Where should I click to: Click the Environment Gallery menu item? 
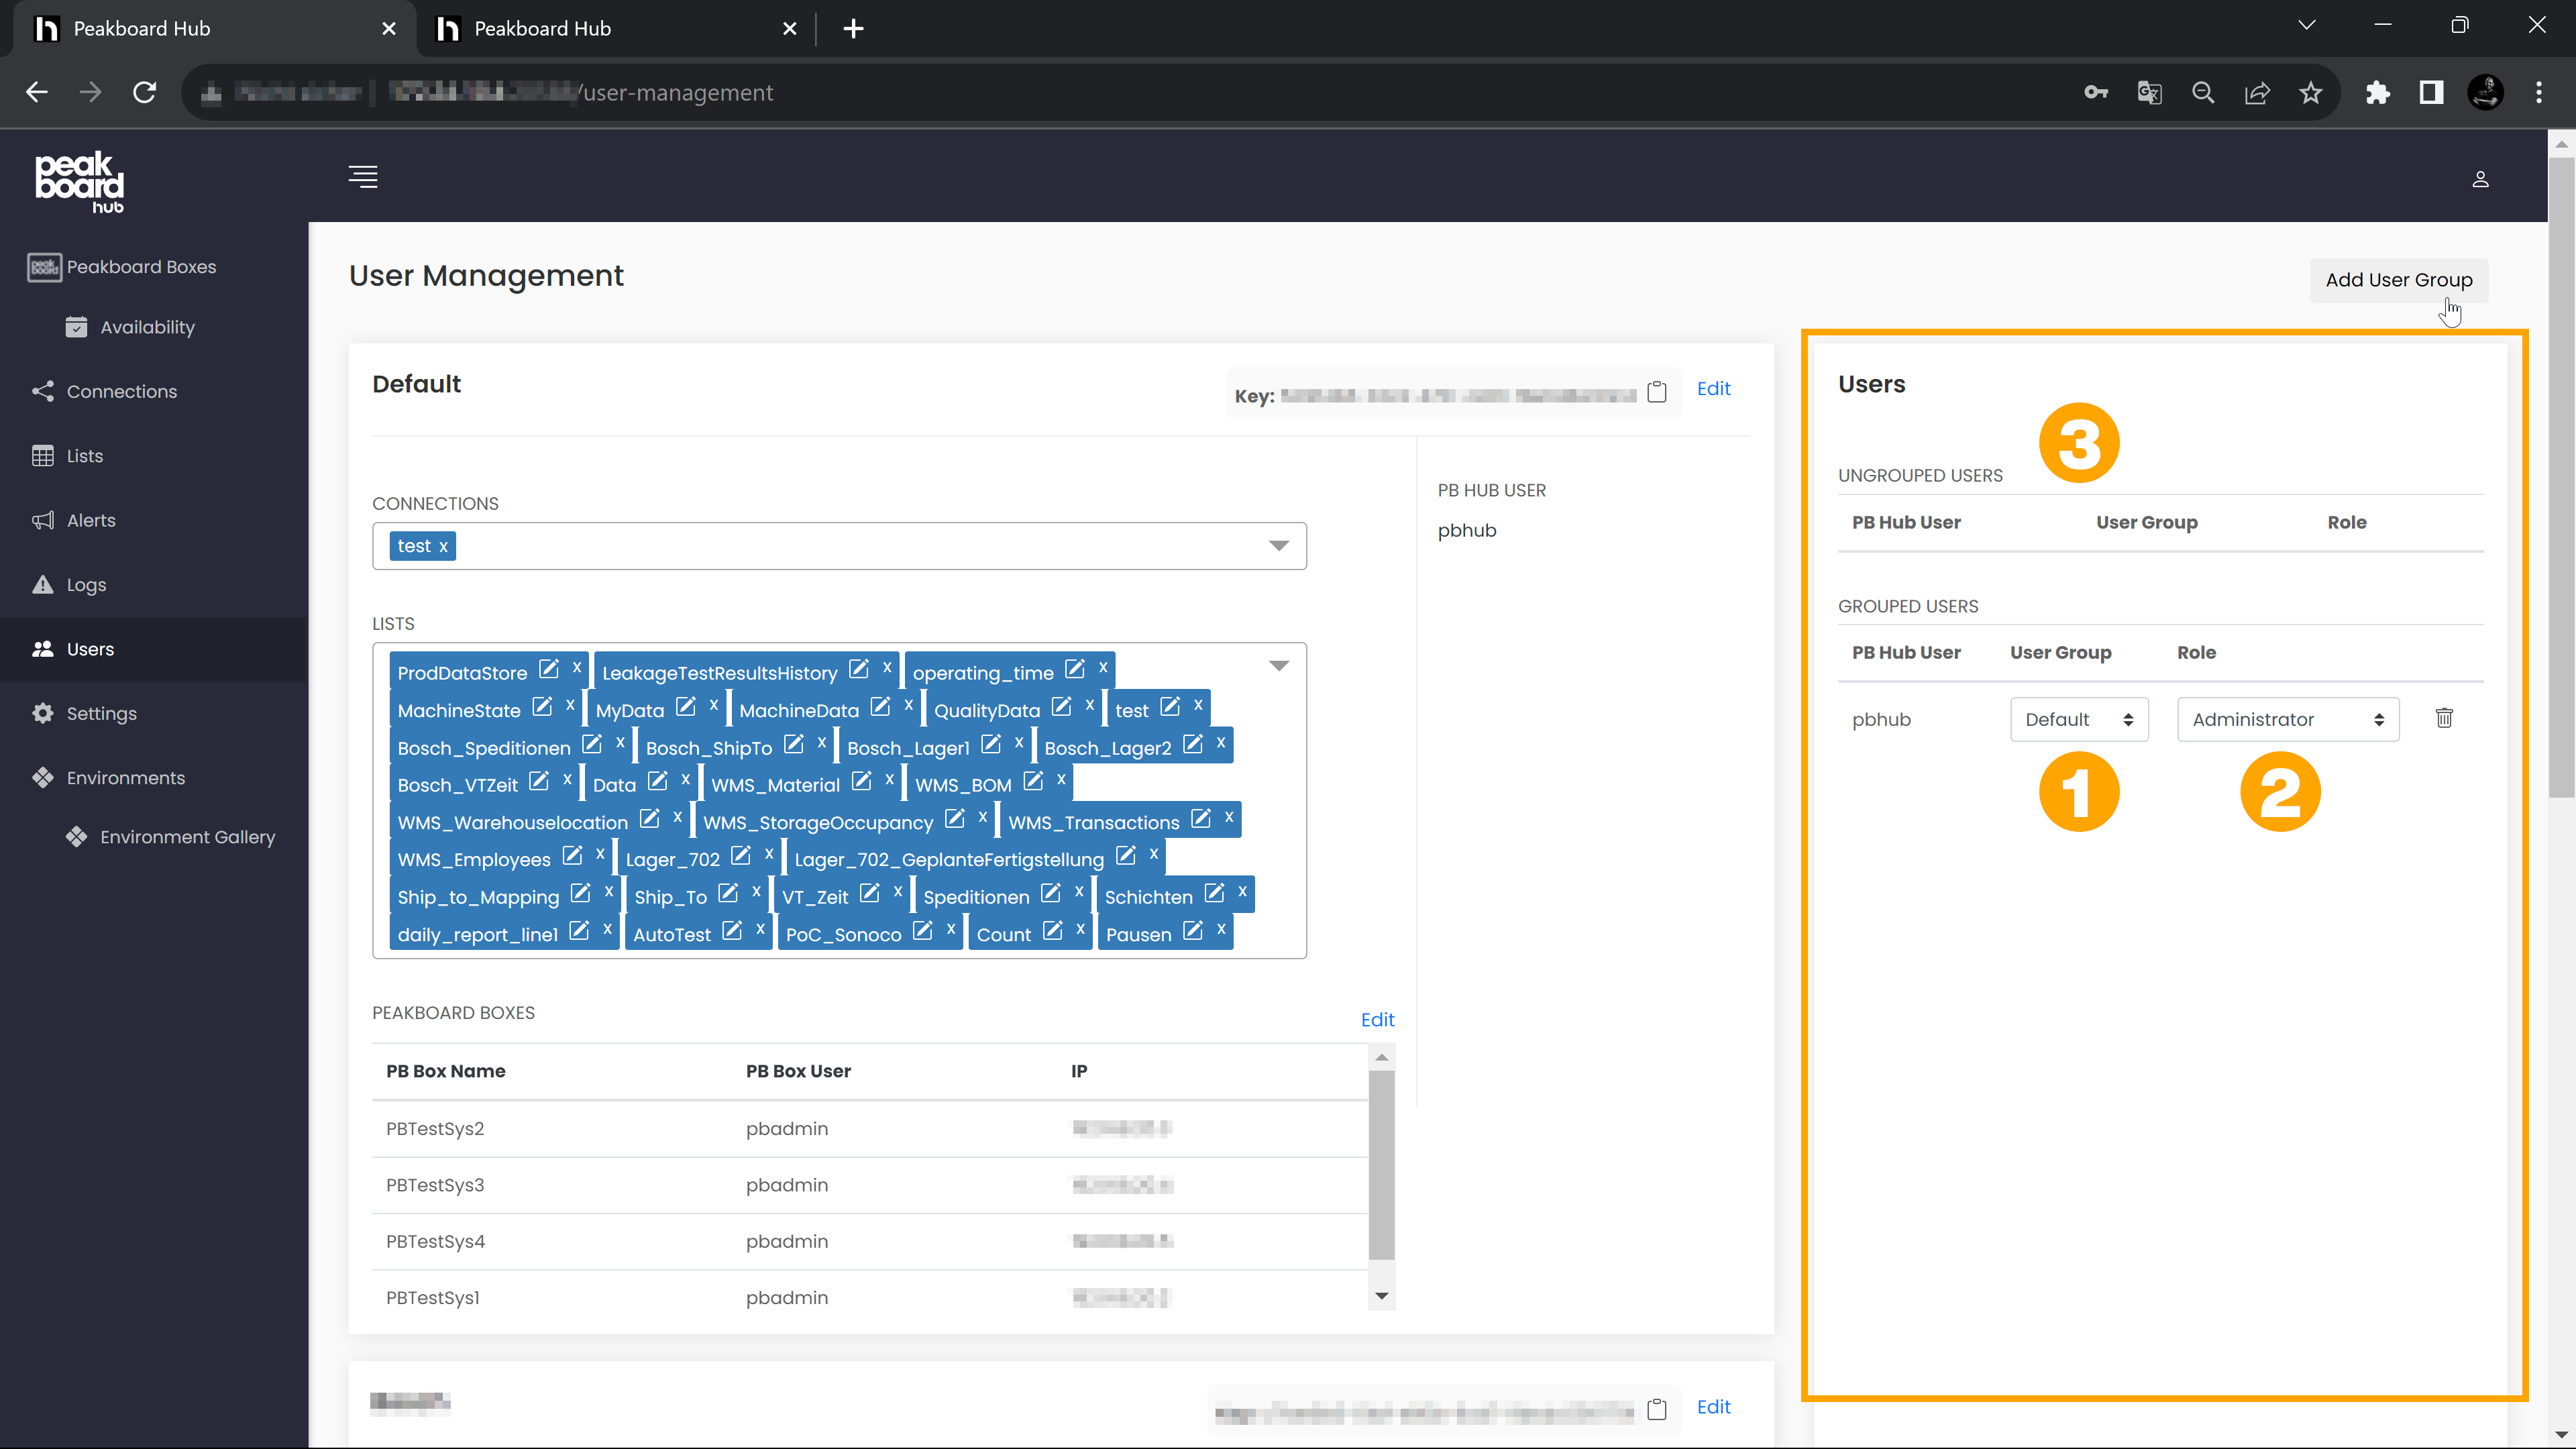tap(188, 837)
